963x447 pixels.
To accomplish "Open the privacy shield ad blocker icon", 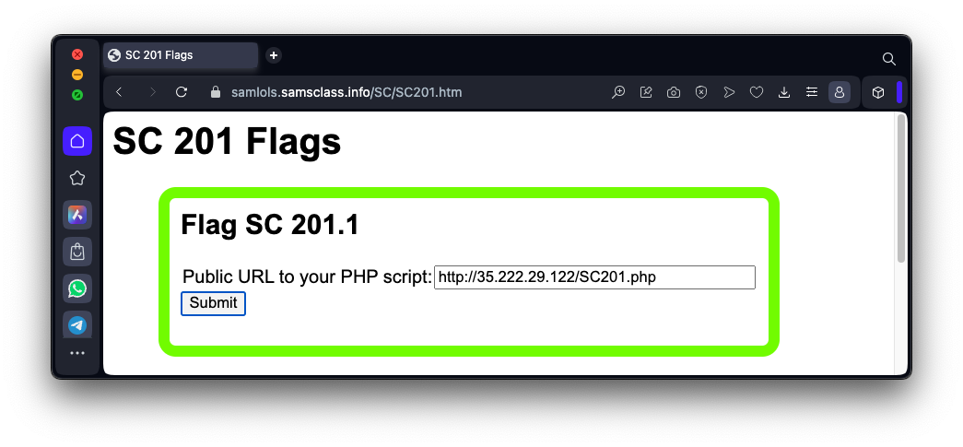I will click(x=701, y=92).
